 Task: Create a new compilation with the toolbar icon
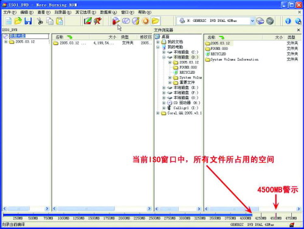9,21
